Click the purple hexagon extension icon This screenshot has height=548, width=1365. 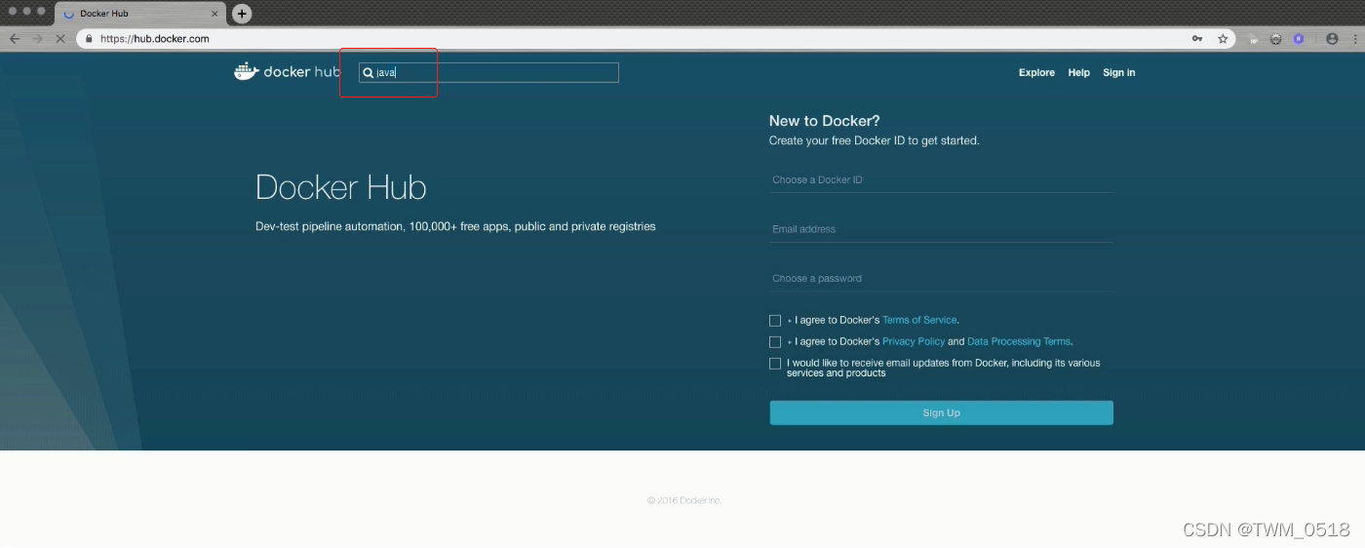1299,39
